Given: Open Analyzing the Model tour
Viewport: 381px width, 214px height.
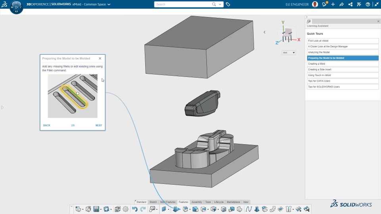Looking at the screenshot, I should (x=343, y=52).
